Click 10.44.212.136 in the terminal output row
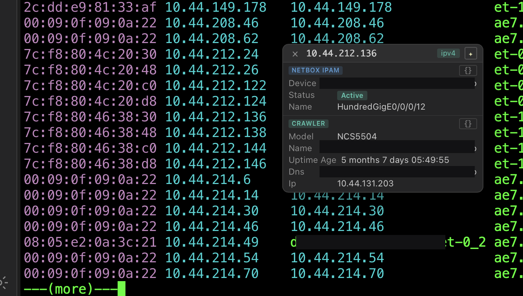 click(216, 117)
